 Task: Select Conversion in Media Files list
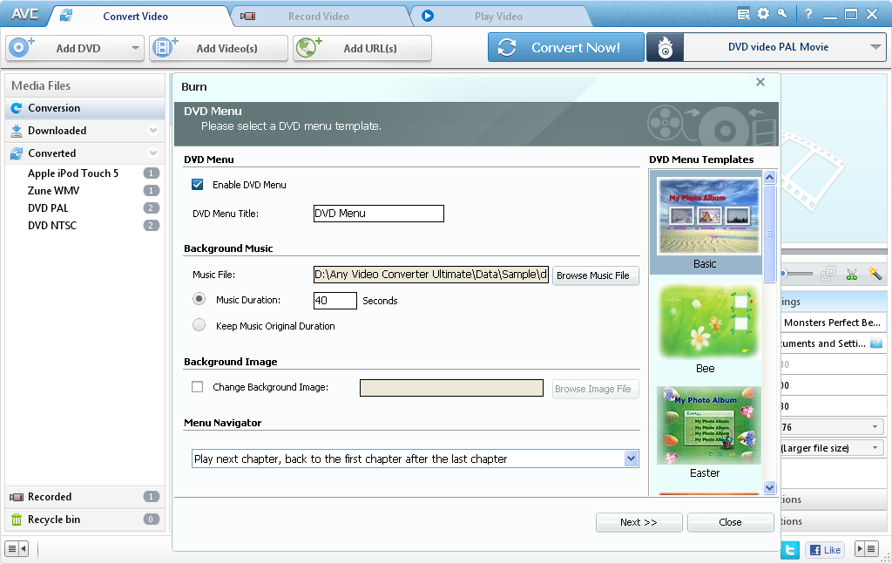coord(85,108)
